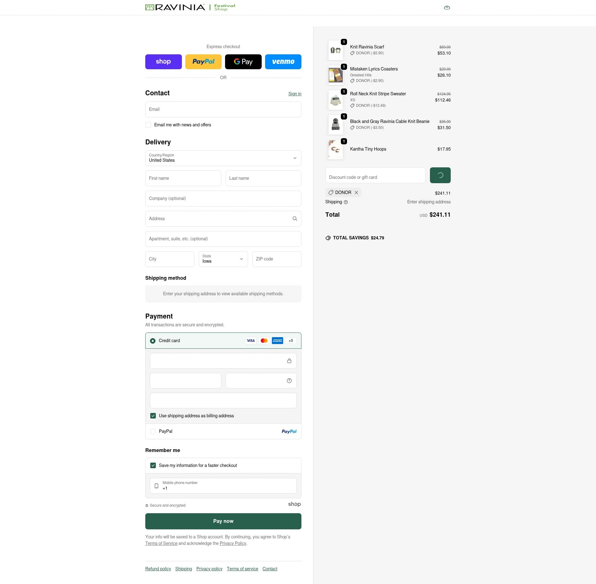Click the discount code apply button
The width and height of the screenshot is (596, 584).
tap(440, 175)
